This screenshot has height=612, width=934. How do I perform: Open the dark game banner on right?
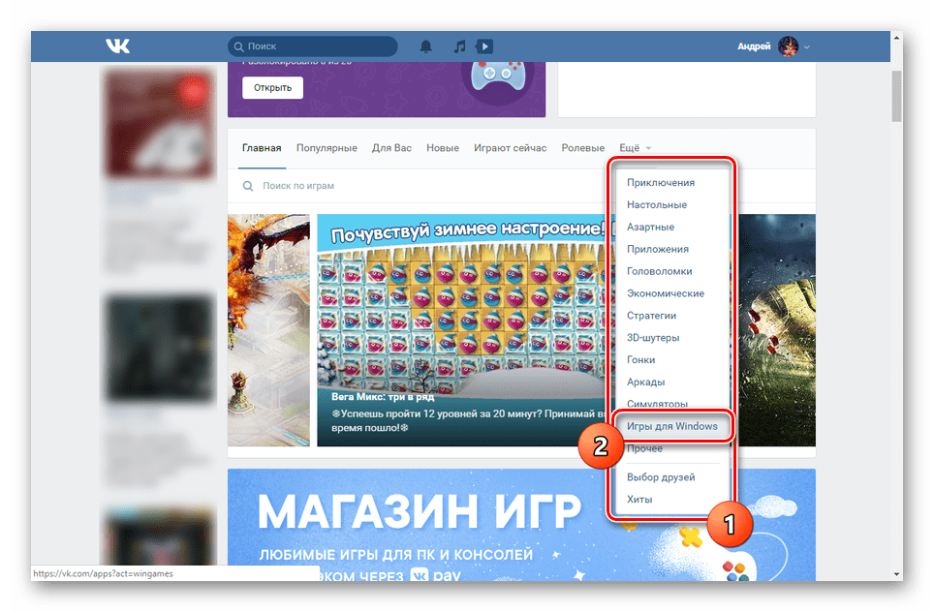click(x=776, y=330)
